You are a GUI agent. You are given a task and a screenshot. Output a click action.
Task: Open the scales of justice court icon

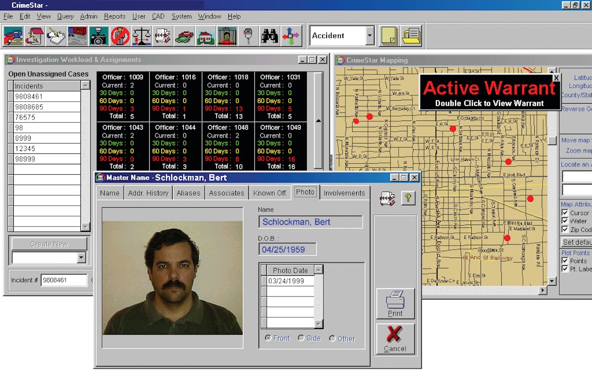[x=142, y=36]
